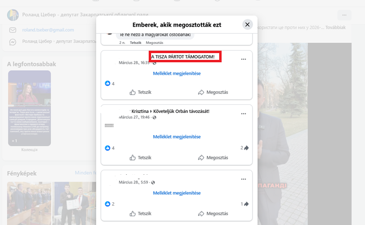This screenshot has width=365, height=225.
Task: Click the roland.tseber@gmail.com email link
Action: (x=48, y=30)
